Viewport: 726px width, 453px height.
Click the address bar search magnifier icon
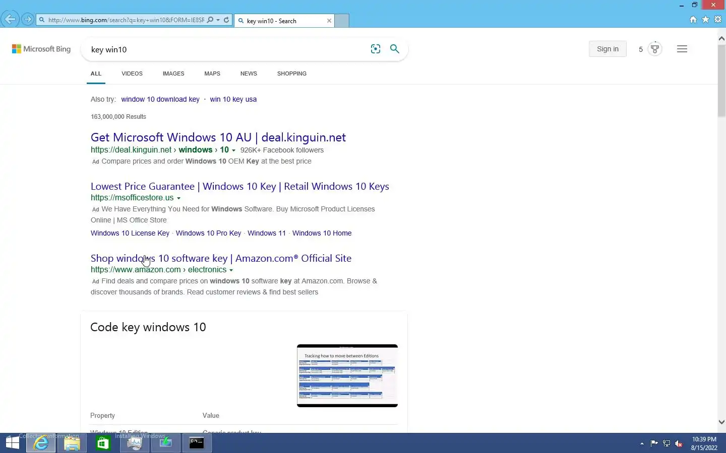click(210, 20)
